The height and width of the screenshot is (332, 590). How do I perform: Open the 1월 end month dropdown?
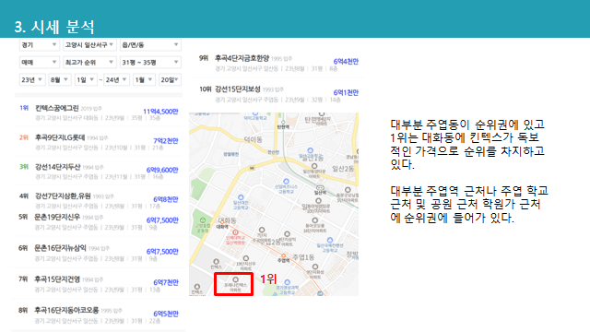point(144,80)
